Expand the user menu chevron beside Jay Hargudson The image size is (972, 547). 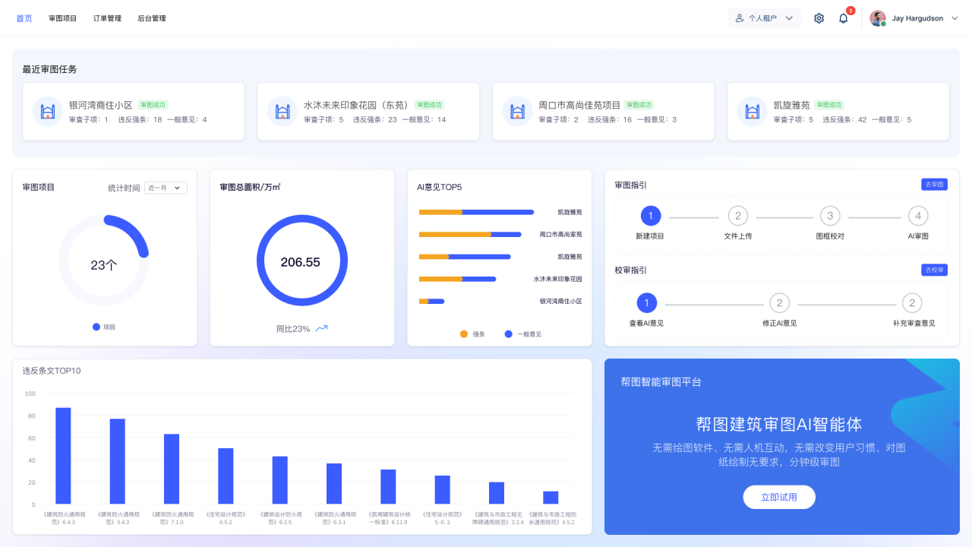955,18
